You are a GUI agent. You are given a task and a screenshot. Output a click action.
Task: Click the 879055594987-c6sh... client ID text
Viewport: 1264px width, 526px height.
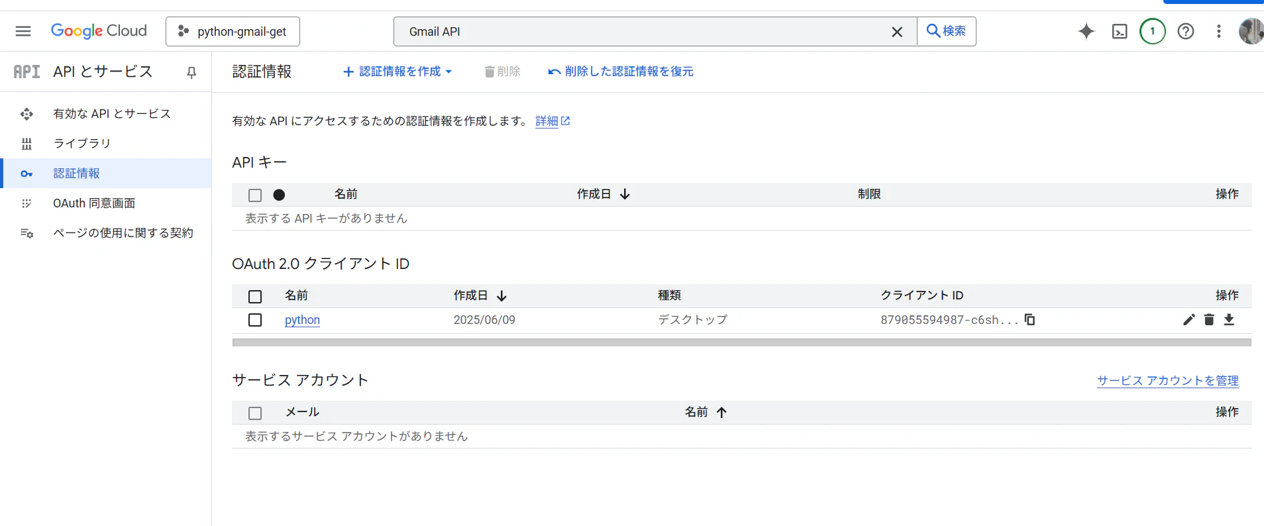(949, 320)
